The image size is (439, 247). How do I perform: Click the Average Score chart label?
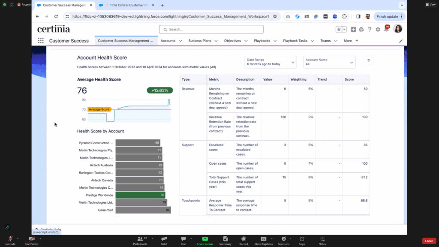pos(99,109)
